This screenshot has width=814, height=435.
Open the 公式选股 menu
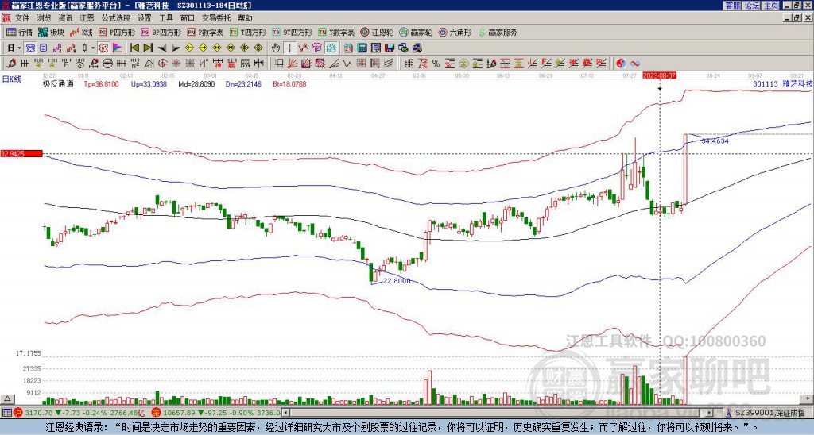tap(116, 18)
